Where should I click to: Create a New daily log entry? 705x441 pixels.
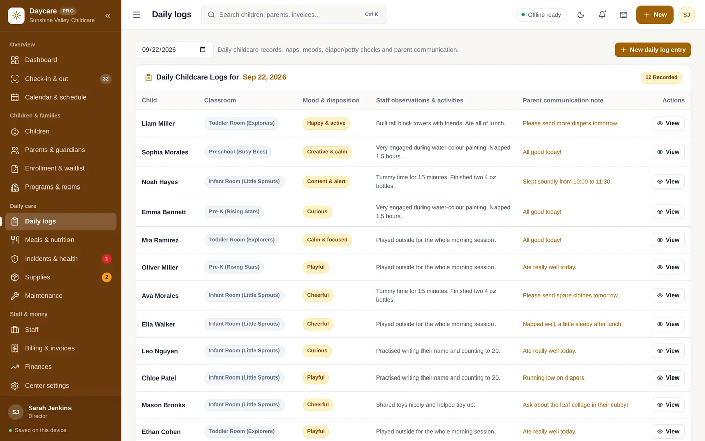click(x=653, y=50)
